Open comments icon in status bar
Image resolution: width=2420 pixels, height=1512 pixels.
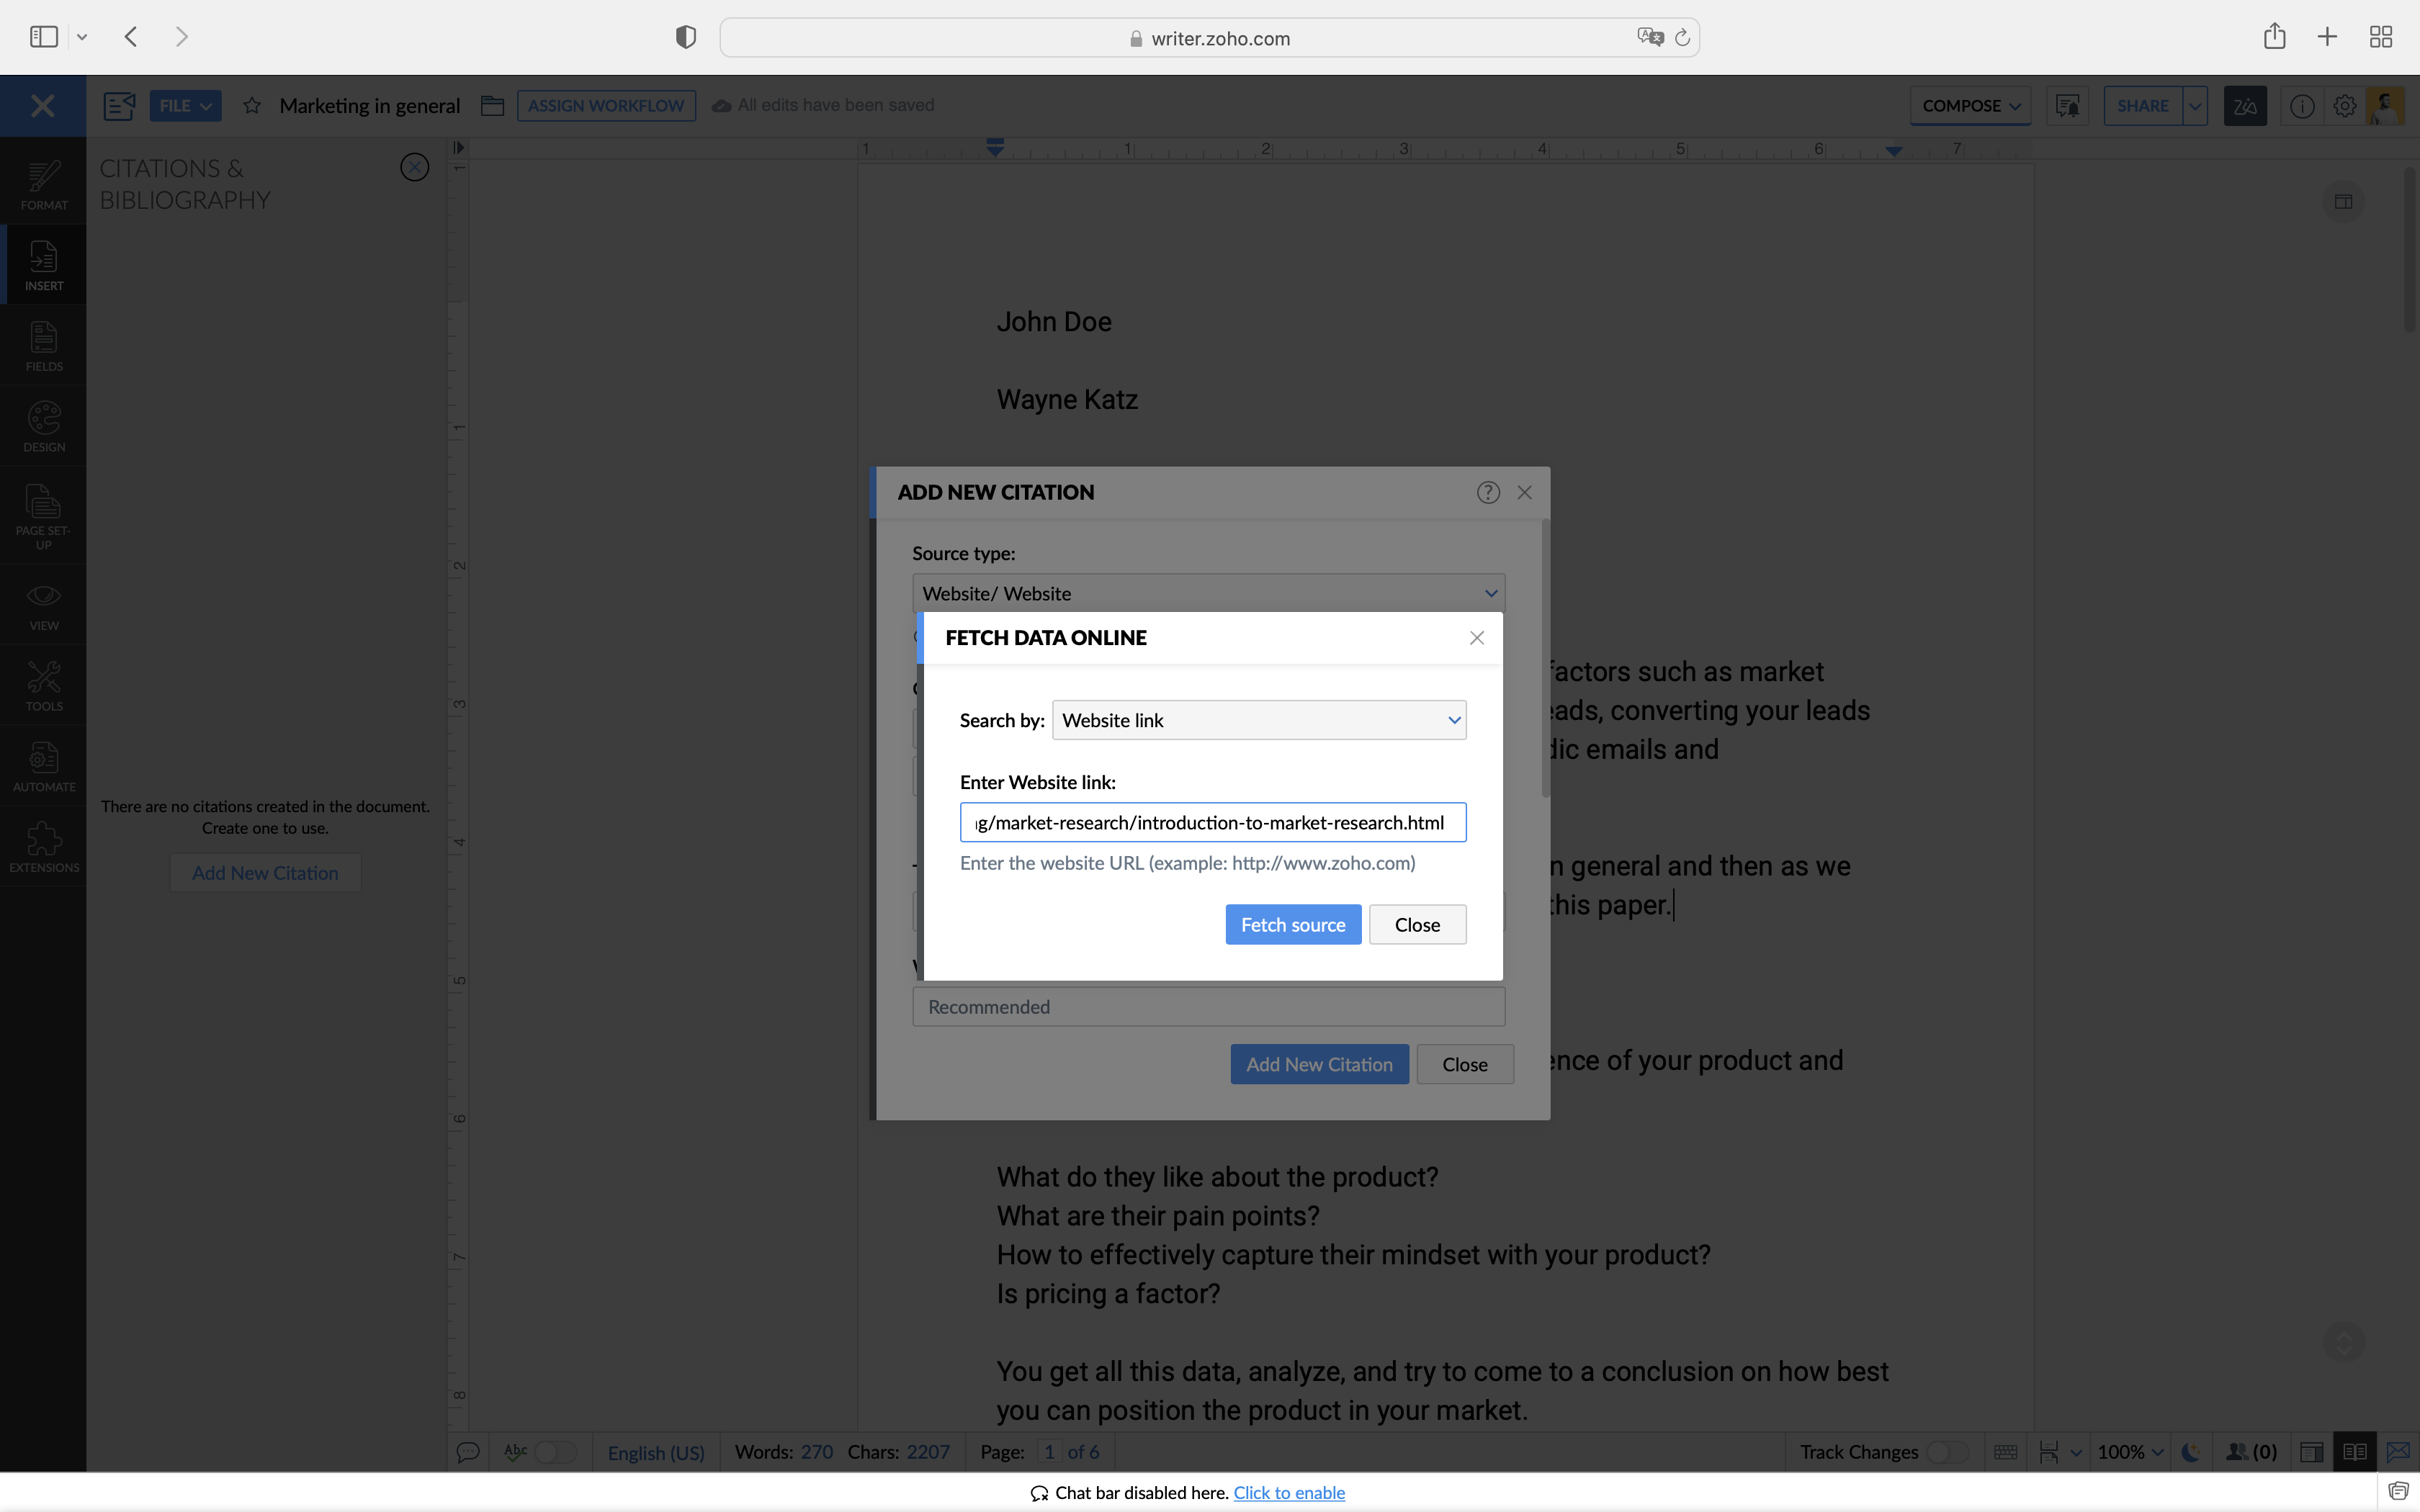467,1452
